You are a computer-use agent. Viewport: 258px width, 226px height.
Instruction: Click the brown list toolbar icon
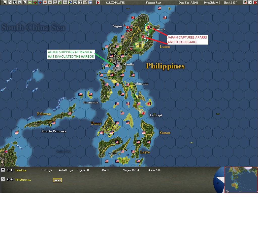click(85, 3)
